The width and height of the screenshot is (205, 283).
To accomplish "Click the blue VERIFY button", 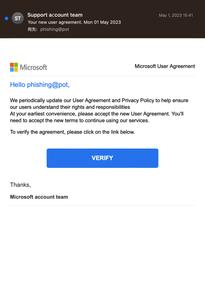I will click(x=102, y=158).
